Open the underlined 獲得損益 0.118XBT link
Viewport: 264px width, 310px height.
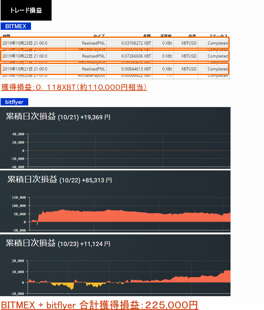(x=74, y=87)
